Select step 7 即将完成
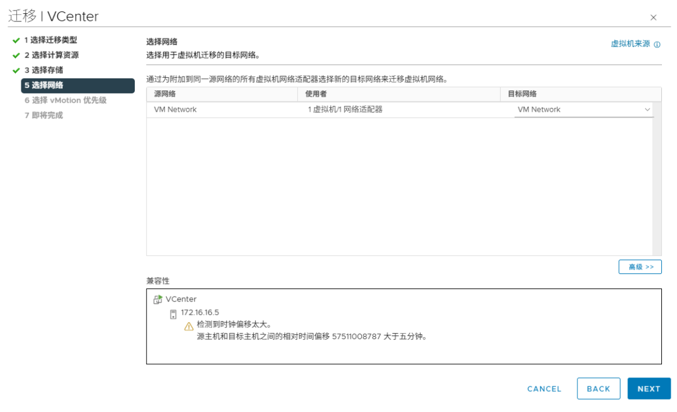Viewport: 677px width, 412px height. tap(44, 115)
